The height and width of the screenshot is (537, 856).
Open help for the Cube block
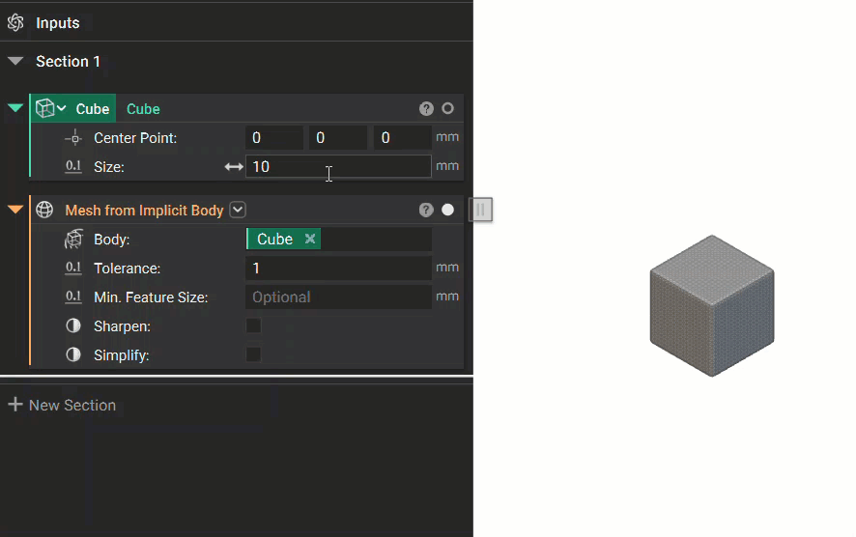click(x=426, y=108)
